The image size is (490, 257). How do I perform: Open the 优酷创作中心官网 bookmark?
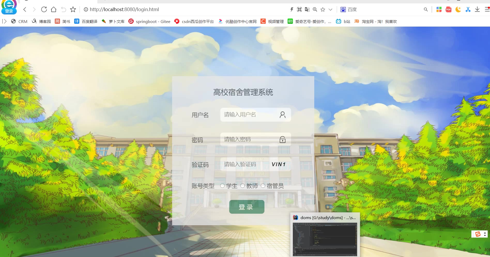[237, 21]
